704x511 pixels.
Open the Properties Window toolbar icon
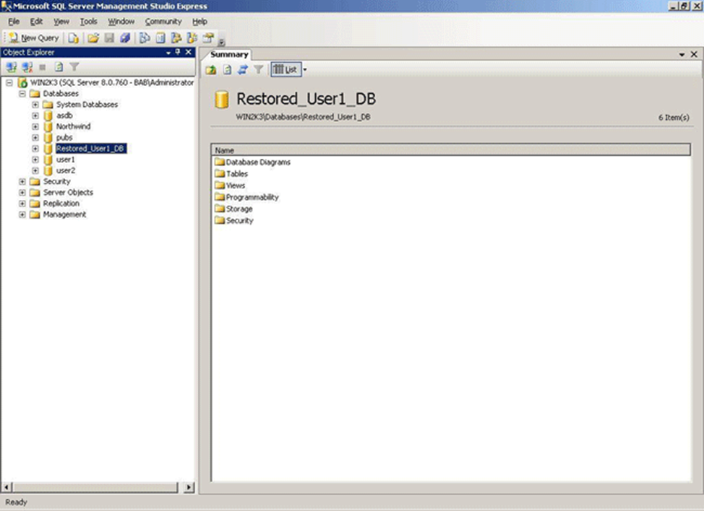click(208, 38)
